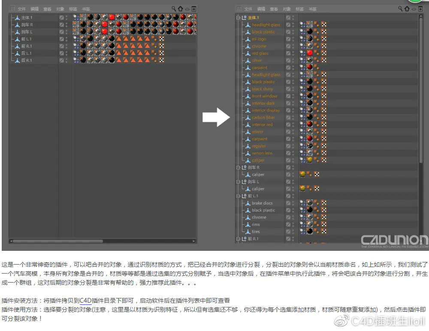429x331 pixels.
Task: Toggle the visibility dots of the silver object
Action: tap(293, 60)
